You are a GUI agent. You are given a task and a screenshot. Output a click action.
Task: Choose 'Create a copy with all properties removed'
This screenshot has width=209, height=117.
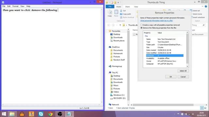[141, 25]
